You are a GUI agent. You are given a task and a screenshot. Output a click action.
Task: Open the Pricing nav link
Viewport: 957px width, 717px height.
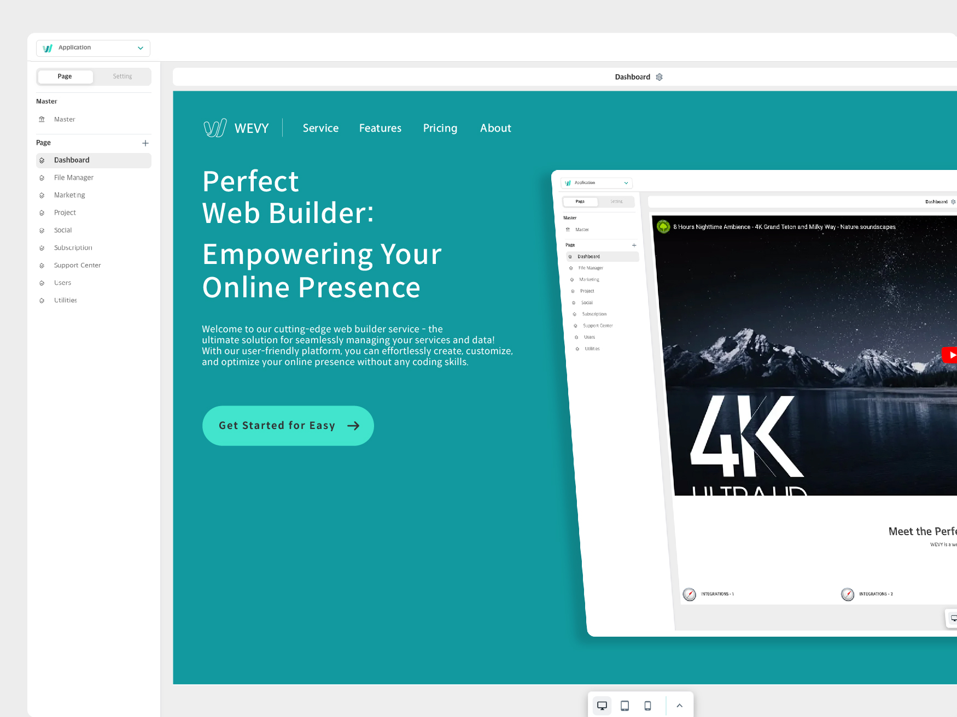(440, 128)
